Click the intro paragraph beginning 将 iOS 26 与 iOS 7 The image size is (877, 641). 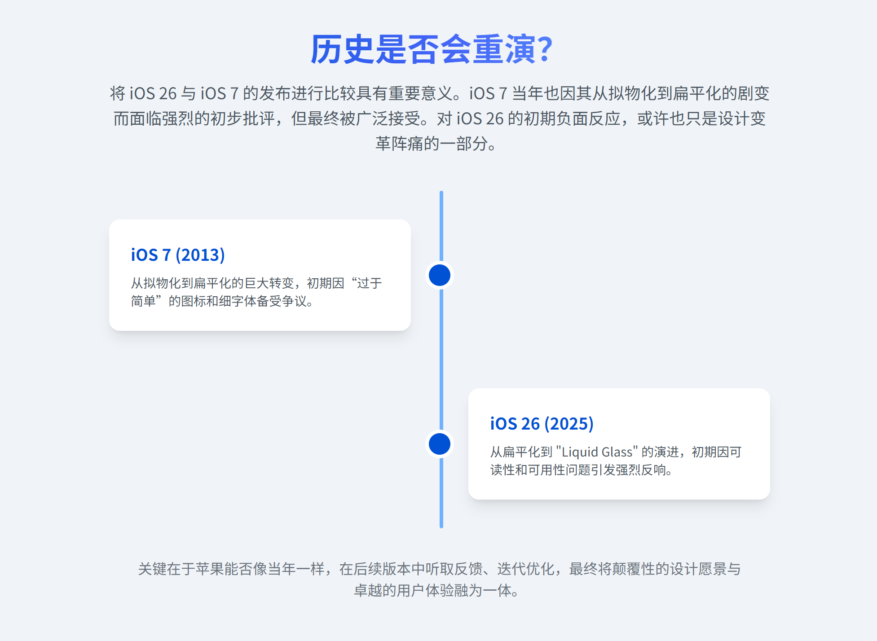point(439,119)
